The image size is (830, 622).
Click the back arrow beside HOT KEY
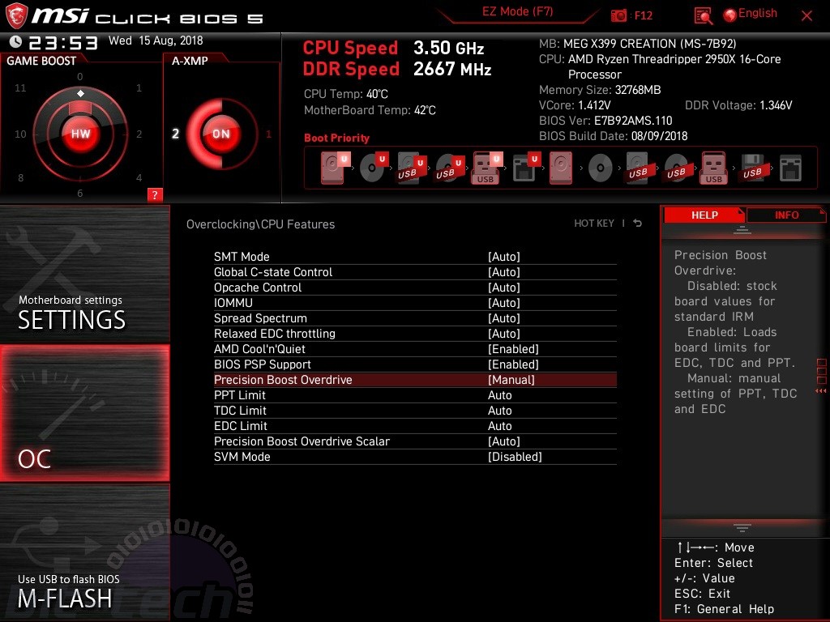point(637,224)
